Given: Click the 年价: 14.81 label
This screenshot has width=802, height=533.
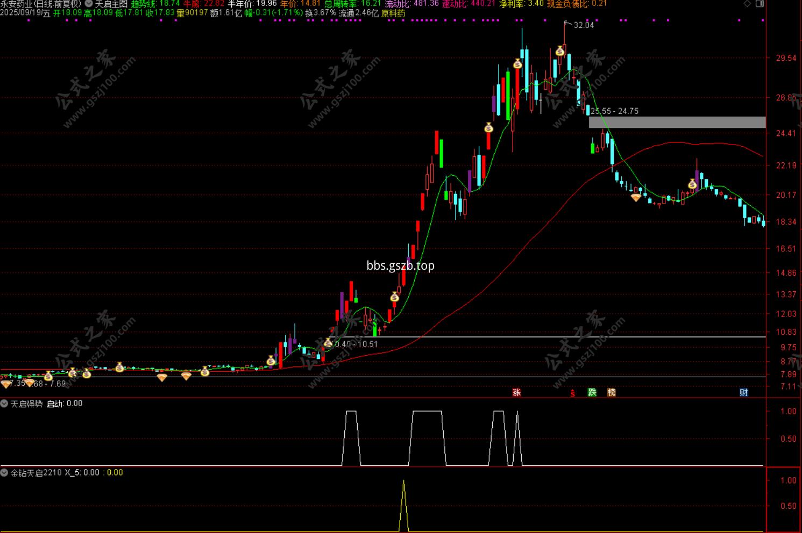Looking at the screenshot, I should 300,3.
